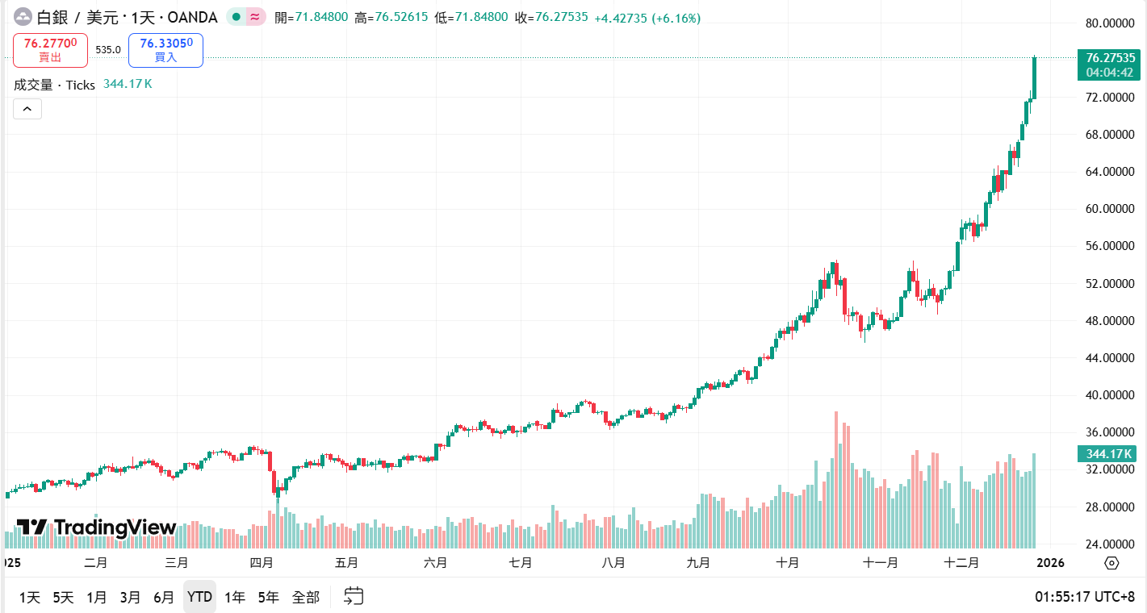Screen dimensions: 1147x613
Task: Select the 1年 range tab
Action: pyautogui.click(x=234, y=597)
